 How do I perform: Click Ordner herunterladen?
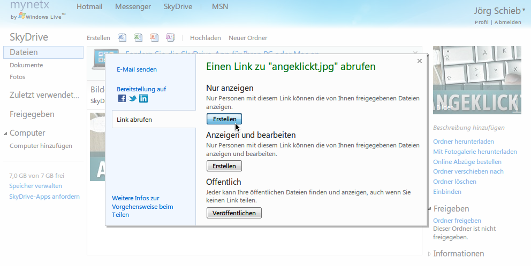pyautogui.click(x=463, y=142)
